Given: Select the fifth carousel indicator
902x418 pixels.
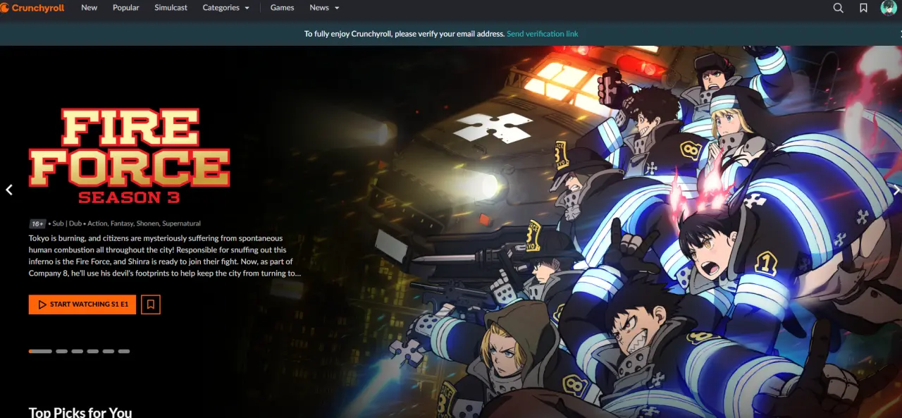Looking at the screenshot, I should (x=109, y=351).
